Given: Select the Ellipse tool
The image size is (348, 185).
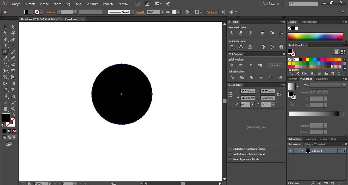Looking at the screenshot, I should point(5,52).
